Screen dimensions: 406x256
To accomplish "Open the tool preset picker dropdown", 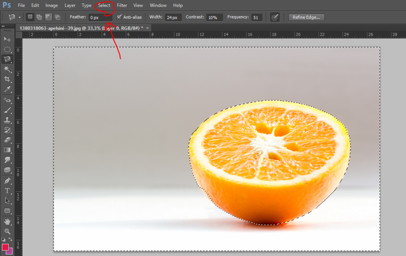I will [19, 17].
